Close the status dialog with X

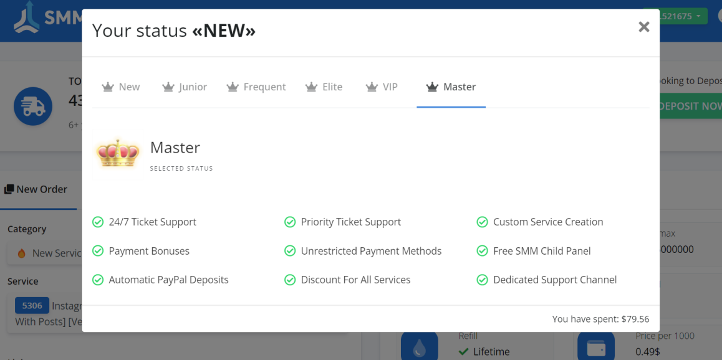643,27
